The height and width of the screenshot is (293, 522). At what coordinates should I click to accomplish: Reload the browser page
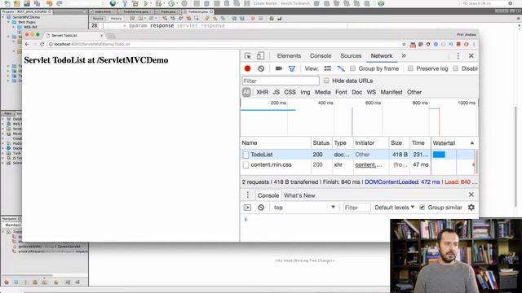[x=42, y=44]
